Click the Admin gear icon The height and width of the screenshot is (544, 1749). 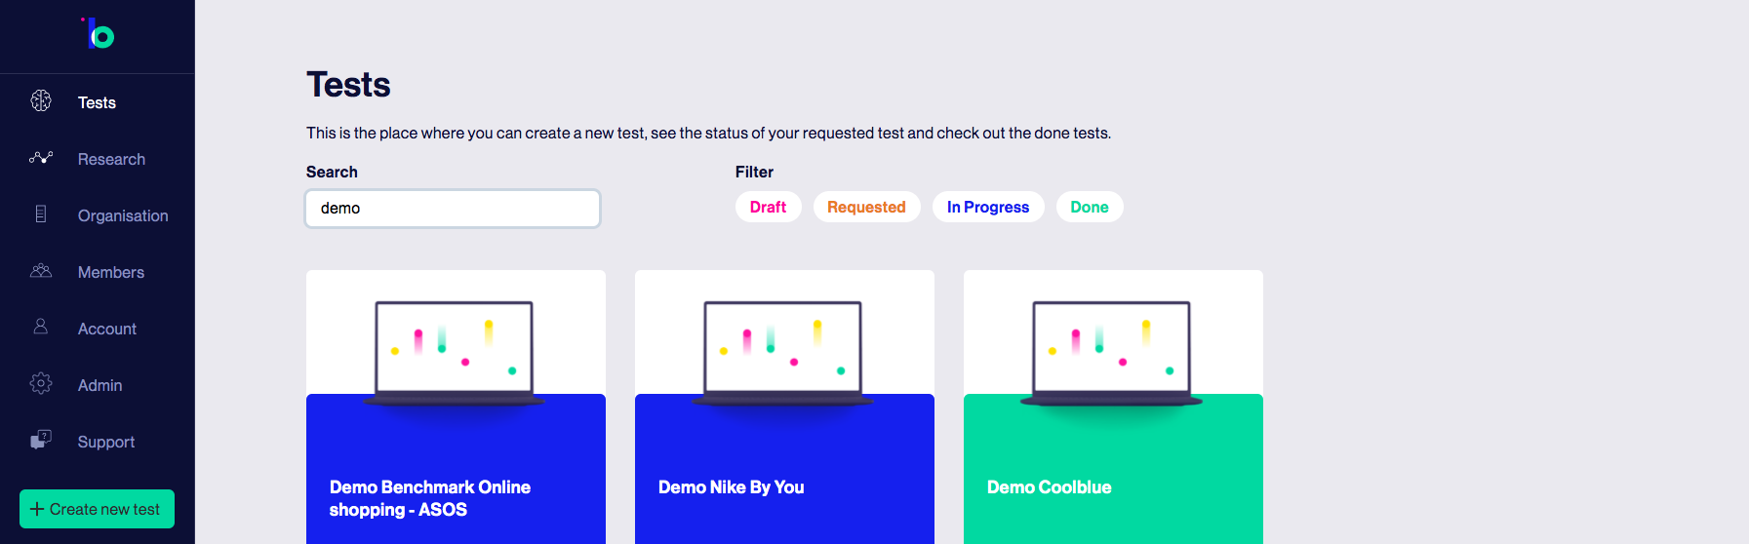pyautogui.click(x=41, y=383)
